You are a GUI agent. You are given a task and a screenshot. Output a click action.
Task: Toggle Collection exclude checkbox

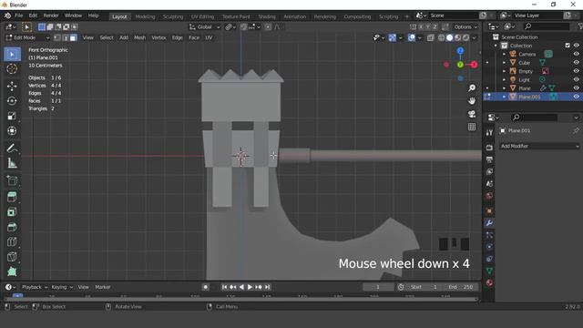[x=568, y=46]
